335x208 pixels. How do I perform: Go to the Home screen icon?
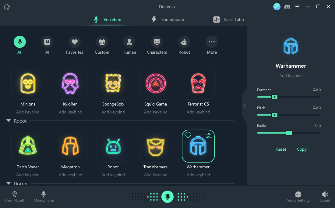pos(7,7)
